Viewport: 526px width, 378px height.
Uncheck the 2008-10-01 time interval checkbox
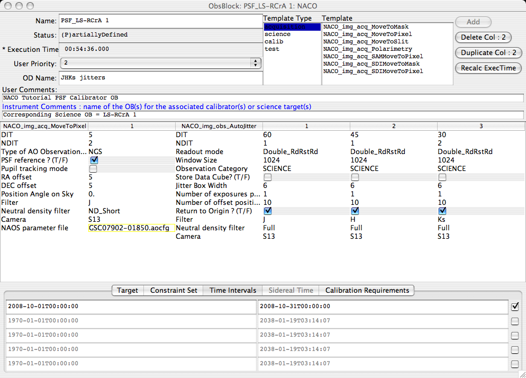pos(515,307)
